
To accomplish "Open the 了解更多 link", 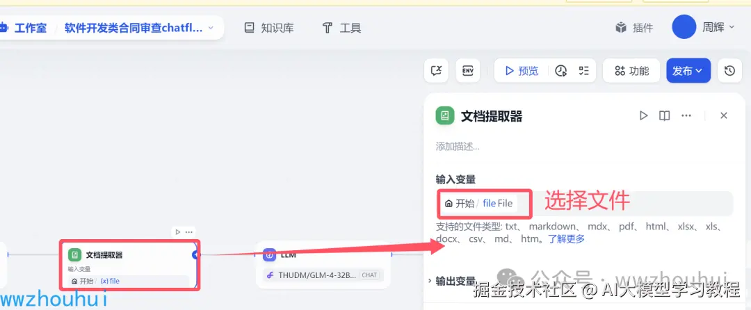I will pos(567,238).
